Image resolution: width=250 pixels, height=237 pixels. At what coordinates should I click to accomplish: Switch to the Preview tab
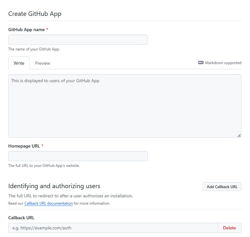43,63
